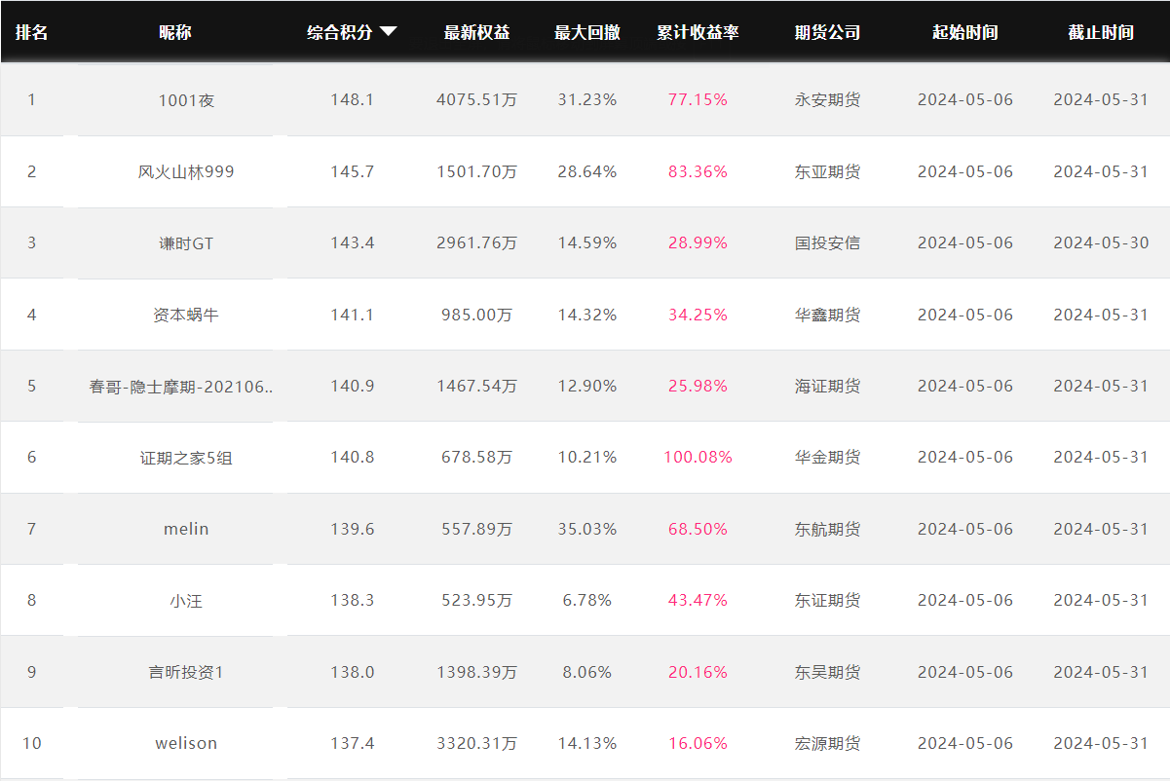The width and height of the screenshot is (1170, 781).
Task: Click the 累计收益率 column header
Action: (x=698, y=32)
